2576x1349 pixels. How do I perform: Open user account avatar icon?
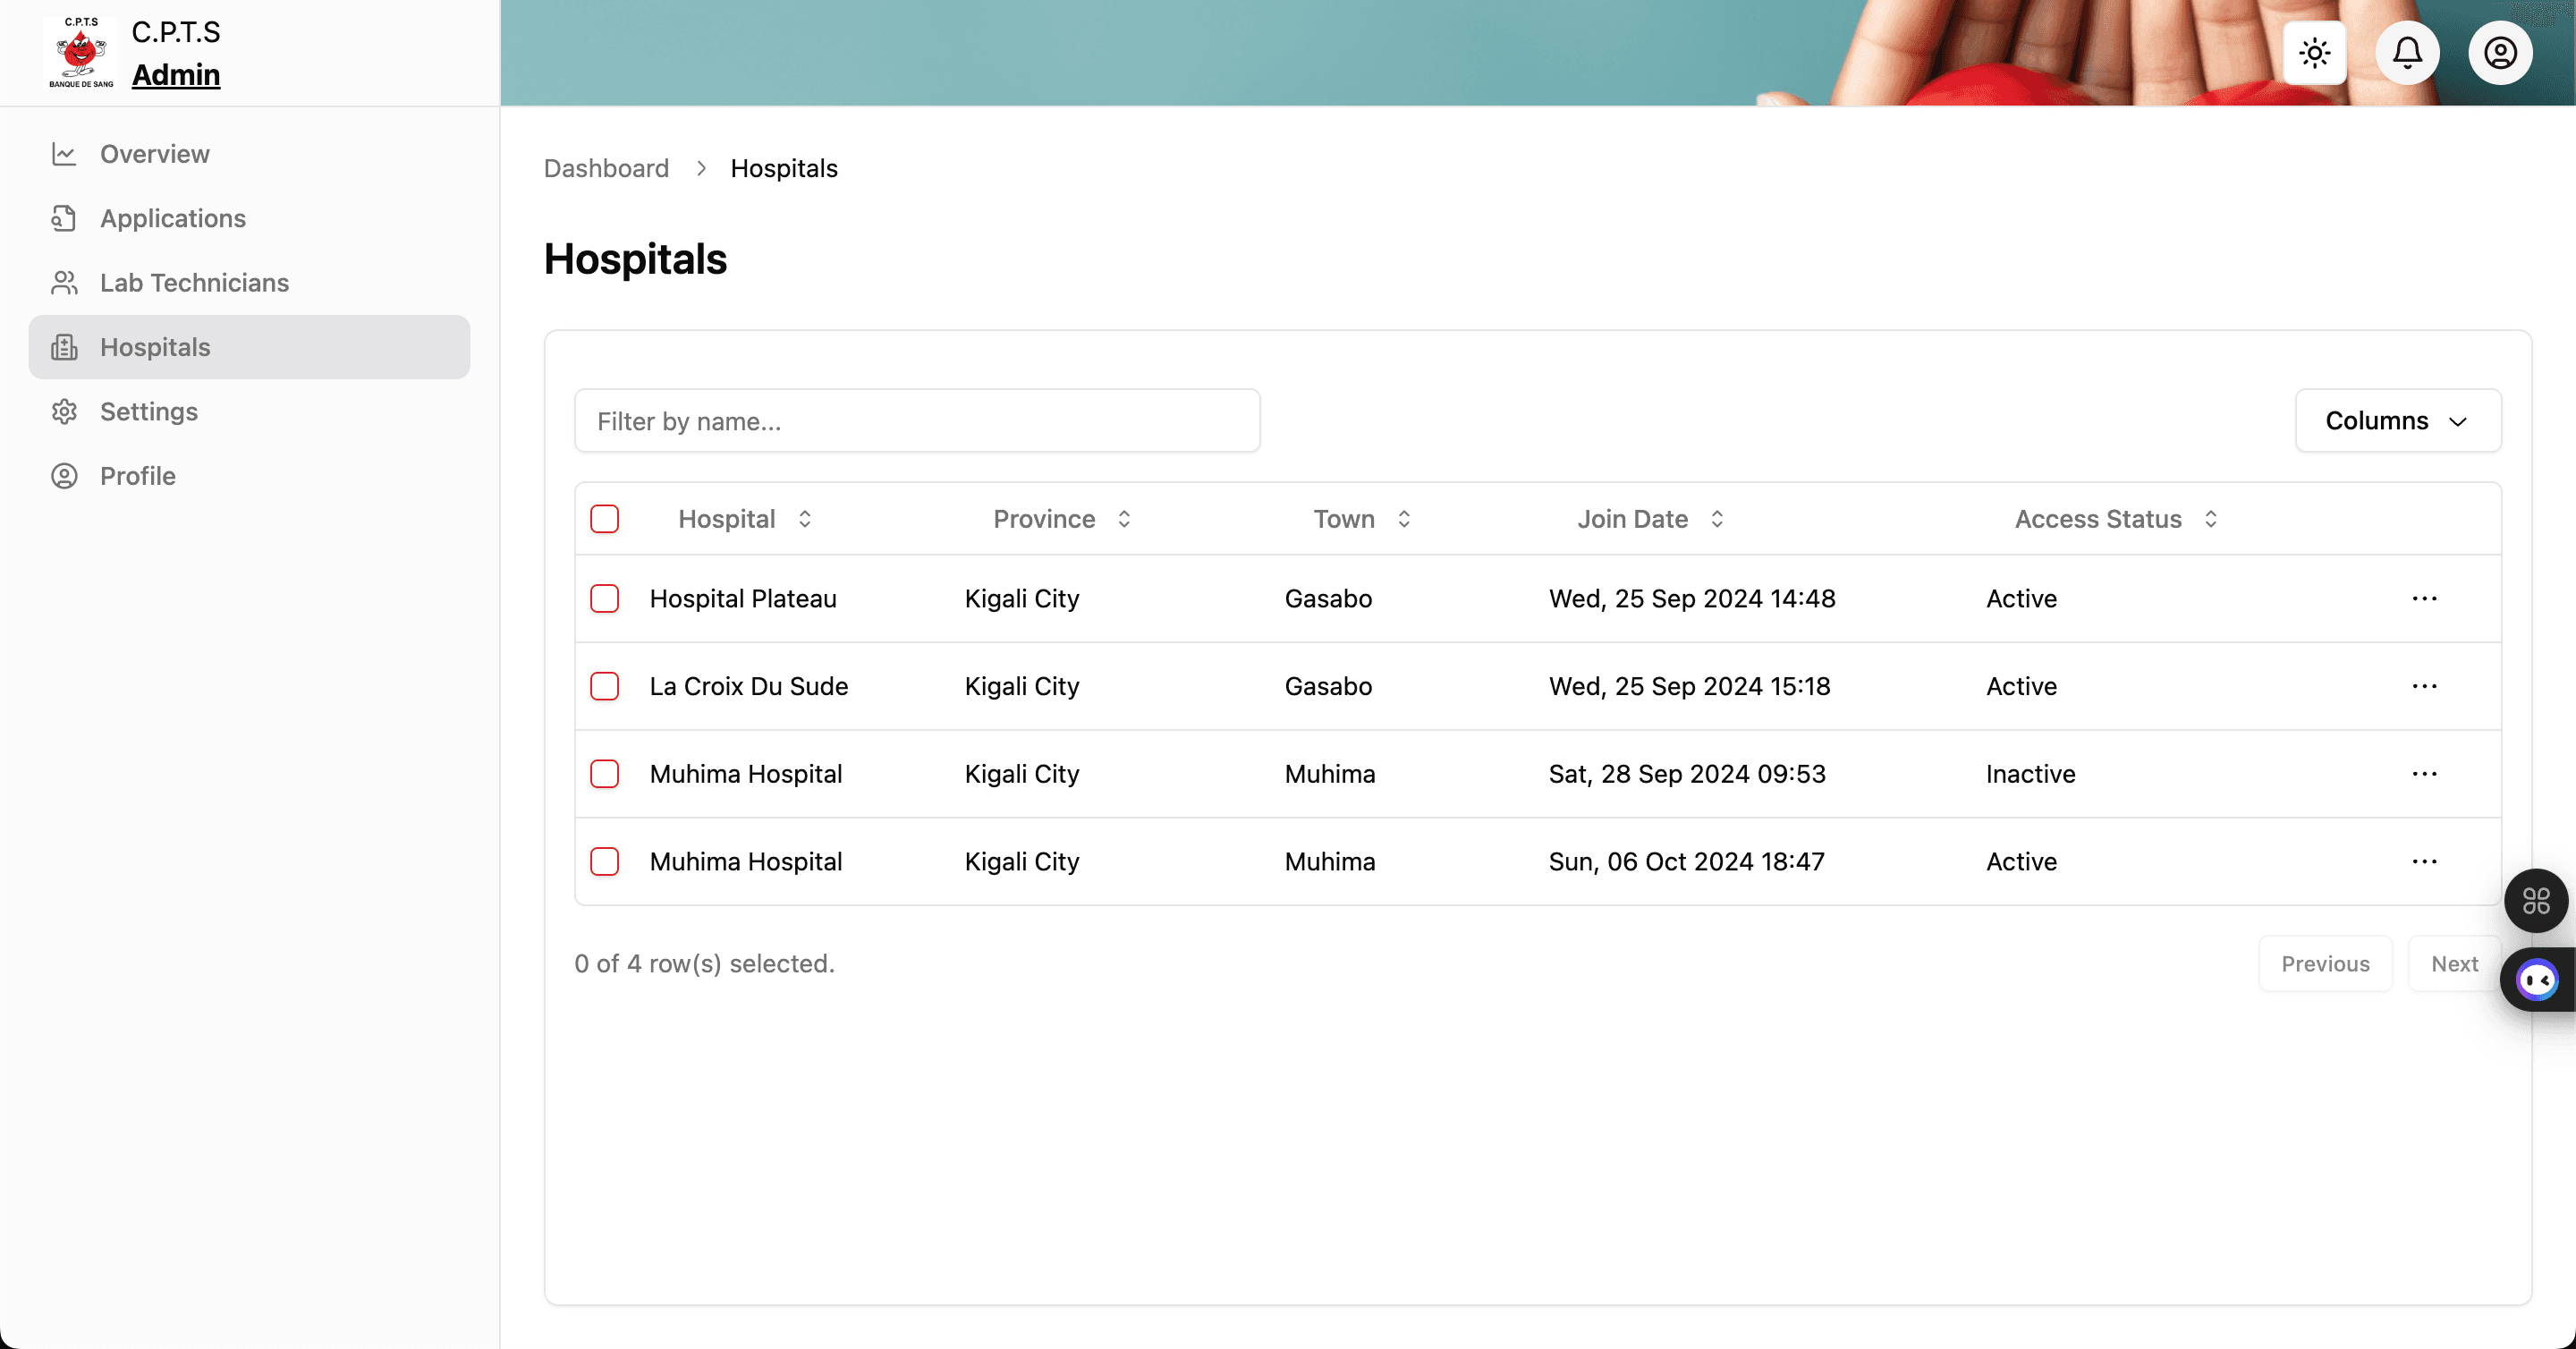(2500, 53)
